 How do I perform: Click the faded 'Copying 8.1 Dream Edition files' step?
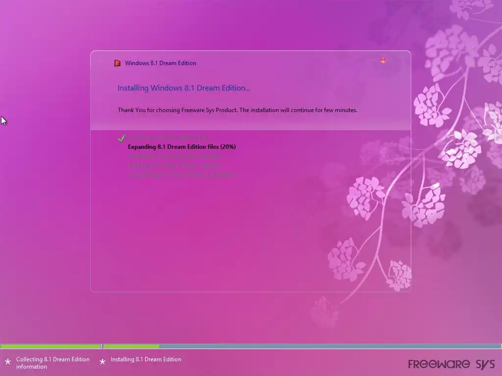click(x=169, y=138)
